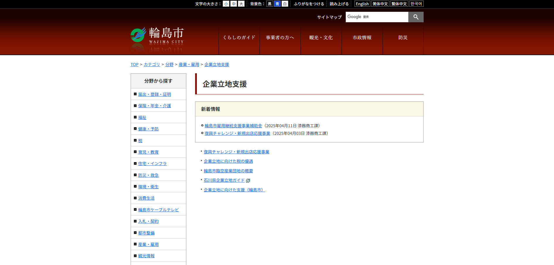Open 市政情報 navigation menu
554x265 pixels.
point(362,38)
